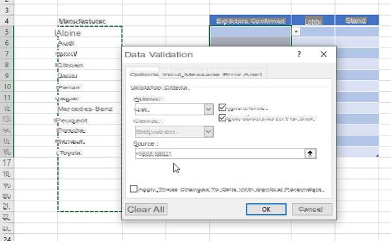391x241 pixels.
Task: Select the Manufacturer header cell
Action: pyautogui.click(x=90, y=21)
